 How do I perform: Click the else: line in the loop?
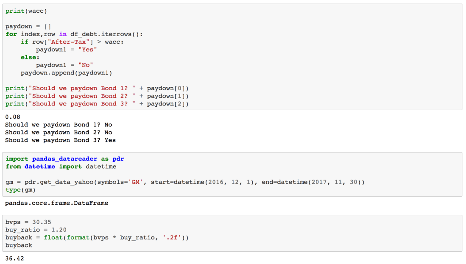(30, 57)
